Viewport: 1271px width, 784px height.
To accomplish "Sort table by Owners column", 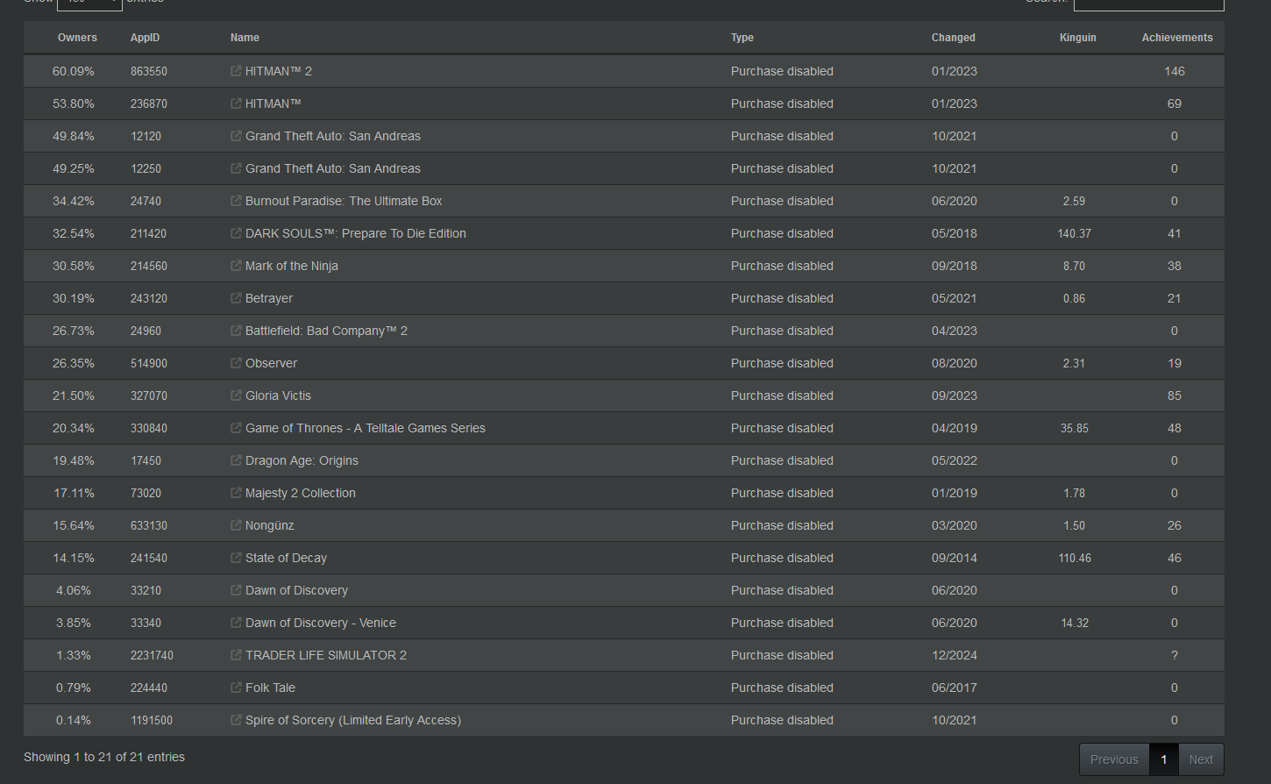I will 77,38.
